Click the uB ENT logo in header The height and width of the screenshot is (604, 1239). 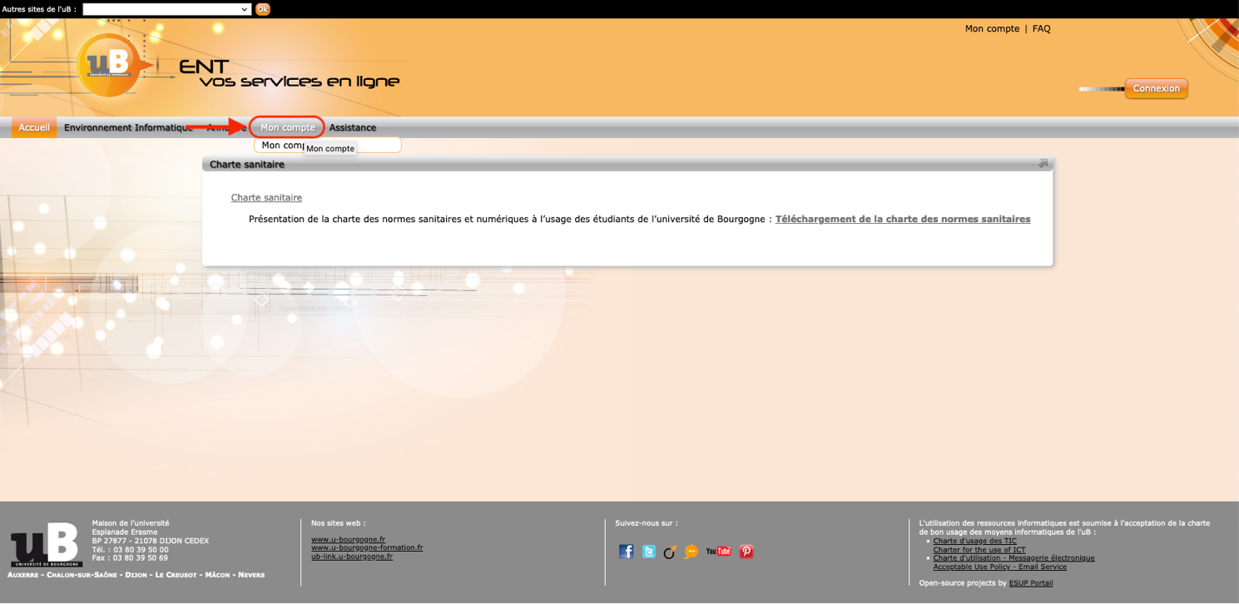tap(109, 65)
